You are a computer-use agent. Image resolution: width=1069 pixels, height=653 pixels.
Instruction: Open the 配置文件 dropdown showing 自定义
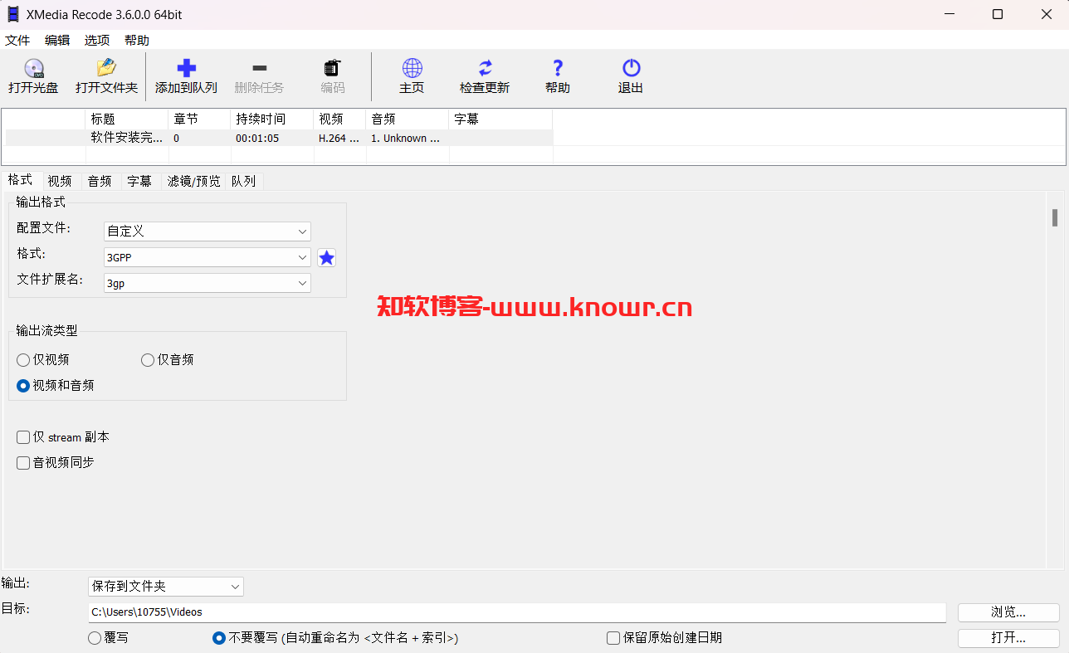click(207, 231)
